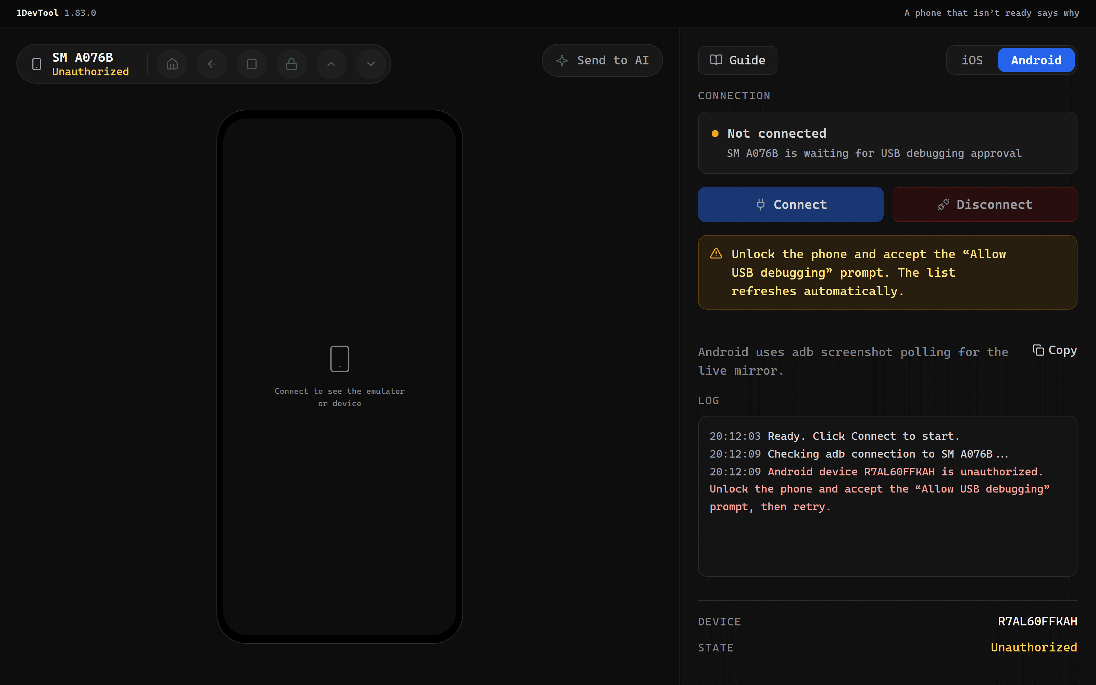The width and height of the screenshot is (1096, 685).
Task: Click the 'Connect to see the emulator' text
Action: tap(340, 397)
